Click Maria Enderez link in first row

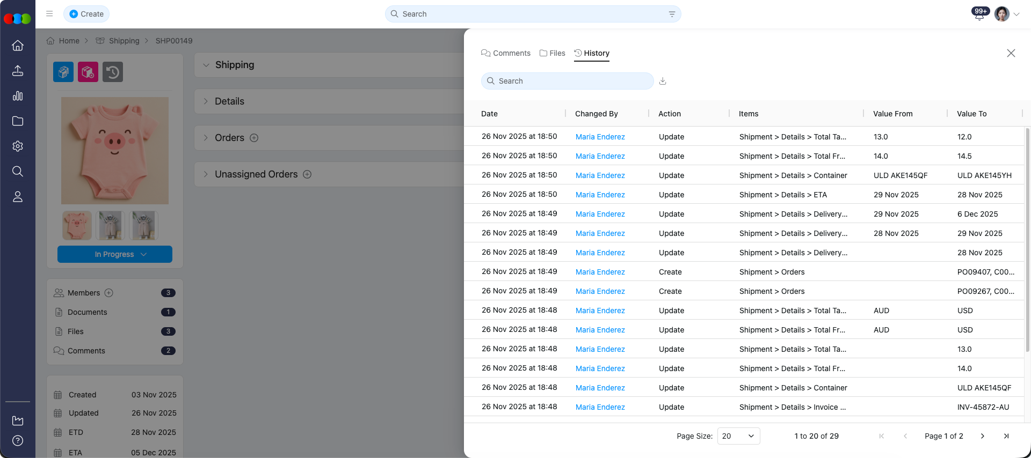pos(600,137)
